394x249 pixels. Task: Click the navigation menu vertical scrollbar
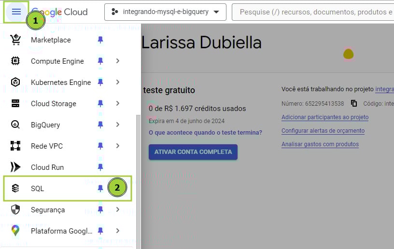tap(138, 182)
